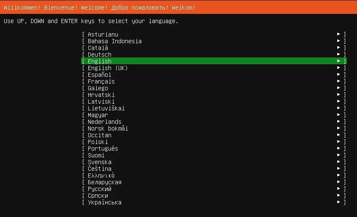The image size is (357, 217).
Task: Click arrow at end of Ελληνικά row
Action: click(x=338, y=175)
